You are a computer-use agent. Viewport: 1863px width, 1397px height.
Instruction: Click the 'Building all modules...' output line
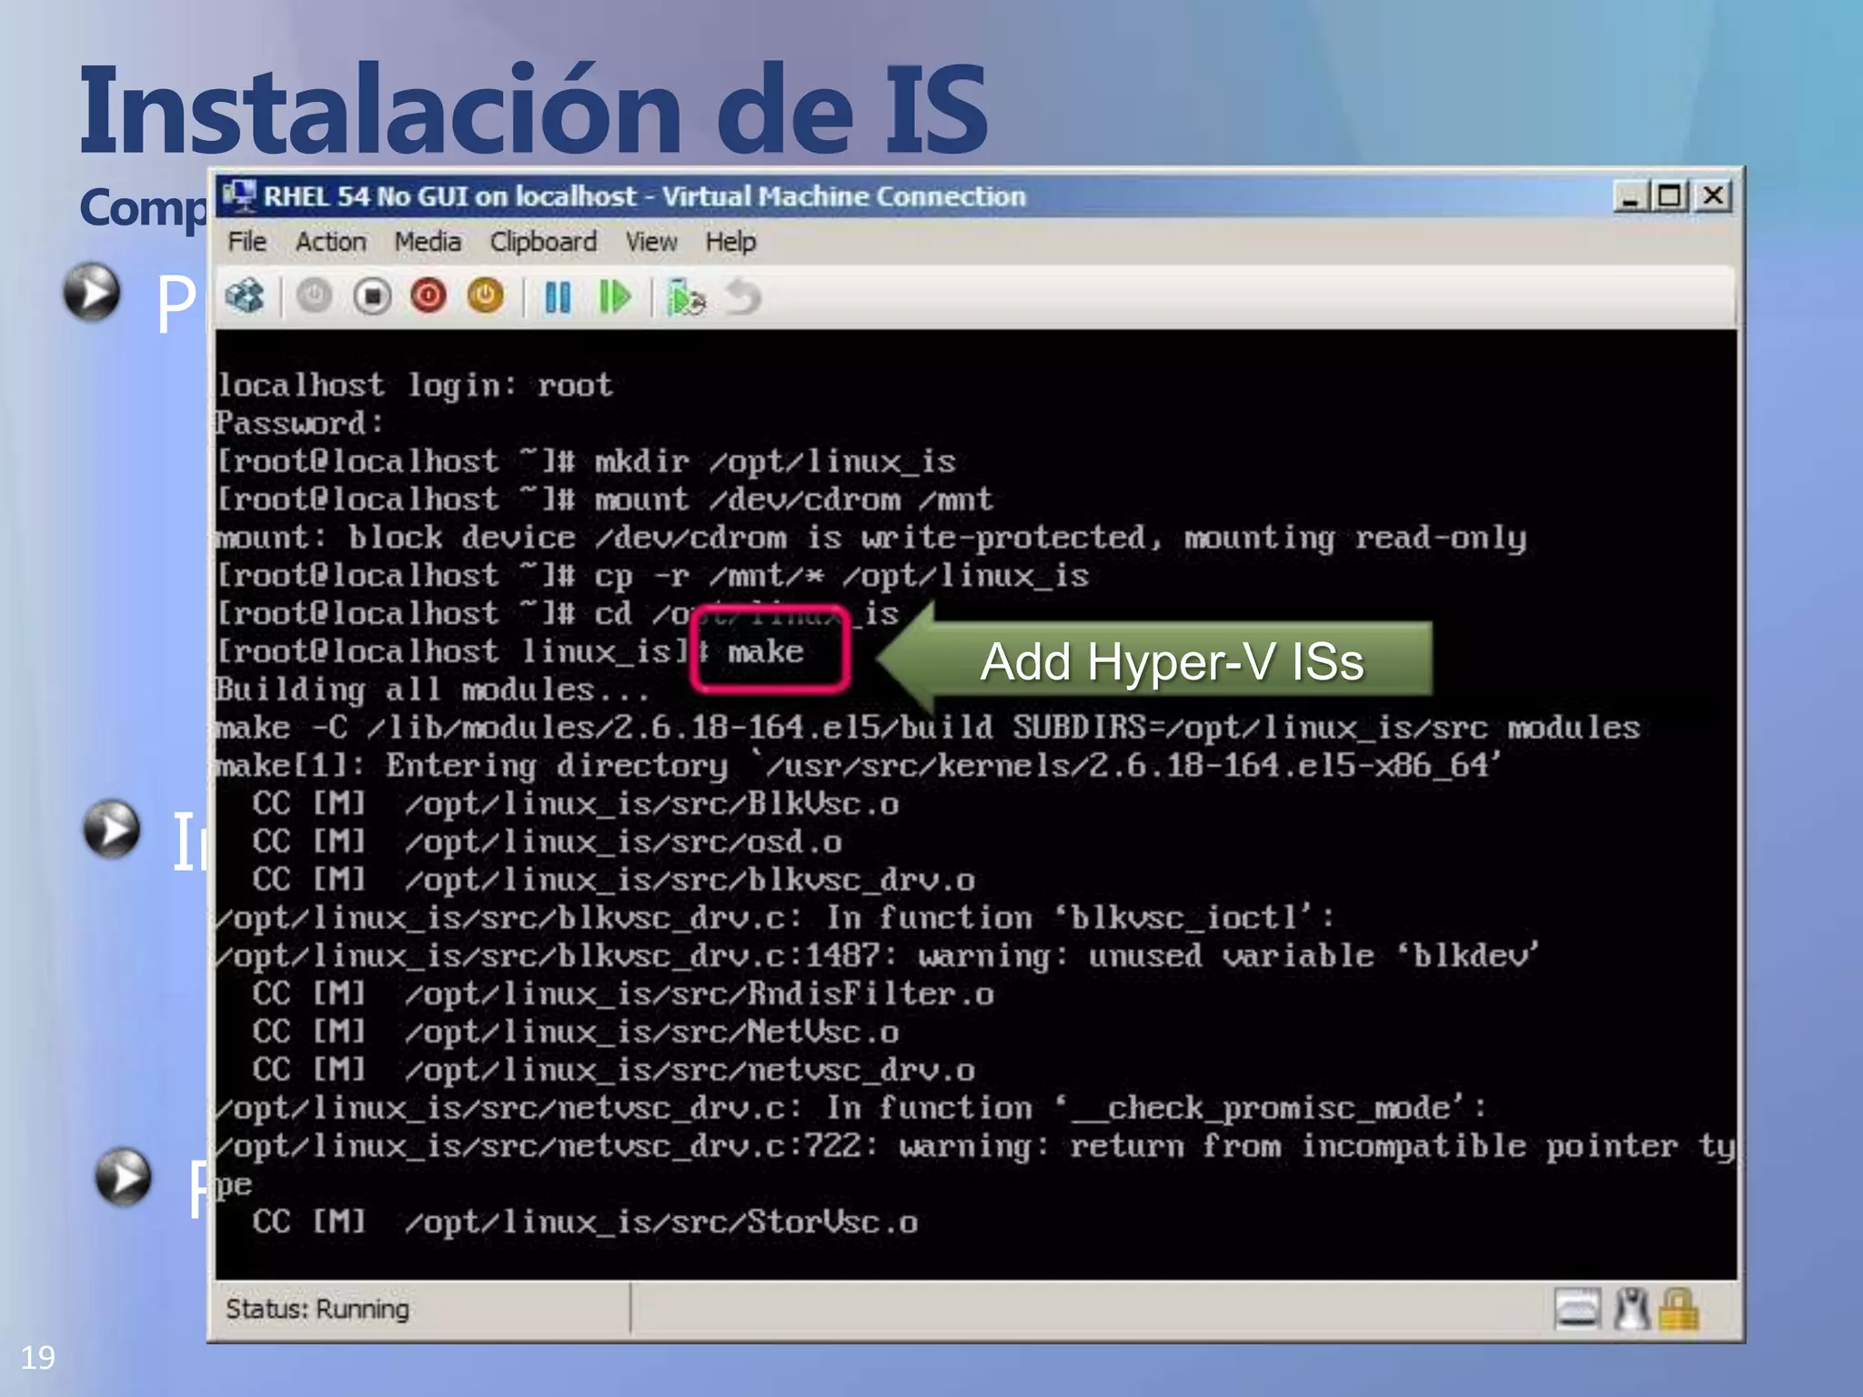[432, 690]
